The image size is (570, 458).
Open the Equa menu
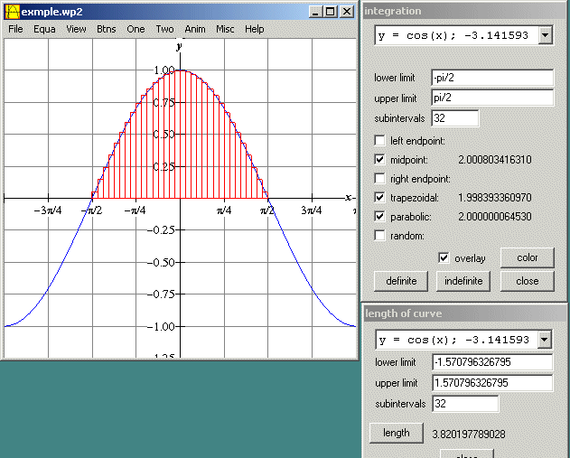point(44,29)
